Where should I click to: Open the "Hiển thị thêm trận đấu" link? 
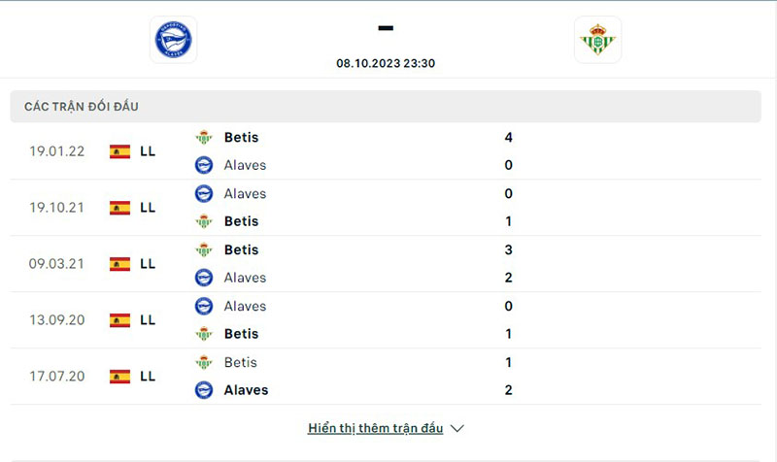click(x=375, y=428)
